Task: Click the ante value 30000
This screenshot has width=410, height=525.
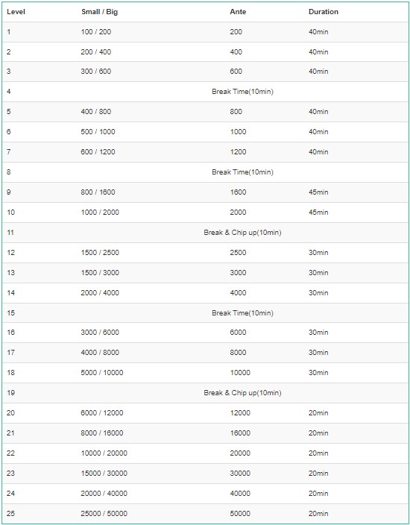Action: tap(240, 473)
